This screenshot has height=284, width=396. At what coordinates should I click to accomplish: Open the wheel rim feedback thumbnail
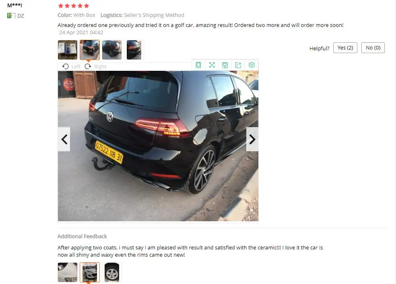coord(112,272)
